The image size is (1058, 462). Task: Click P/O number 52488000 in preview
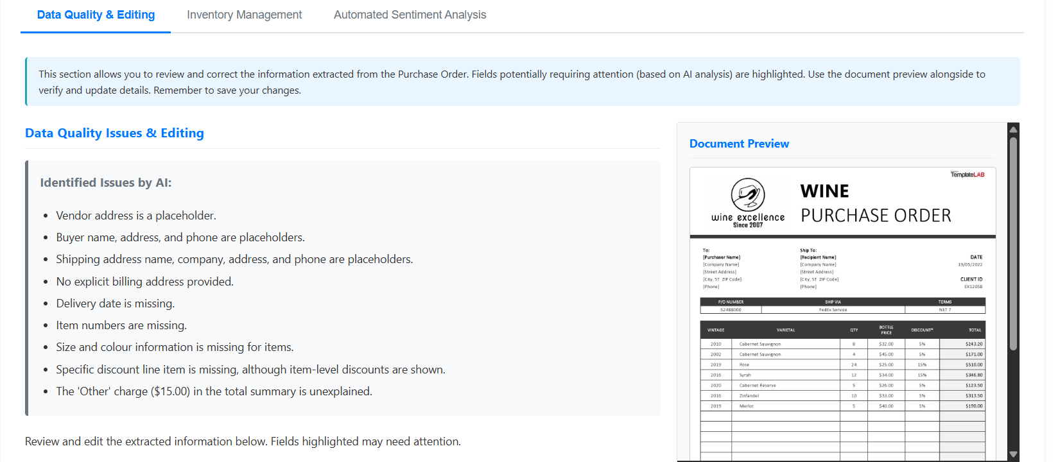(x=731, y=310)
